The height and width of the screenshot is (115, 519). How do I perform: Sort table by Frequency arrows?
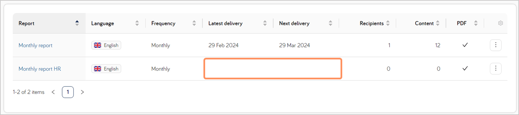point(194,23)
